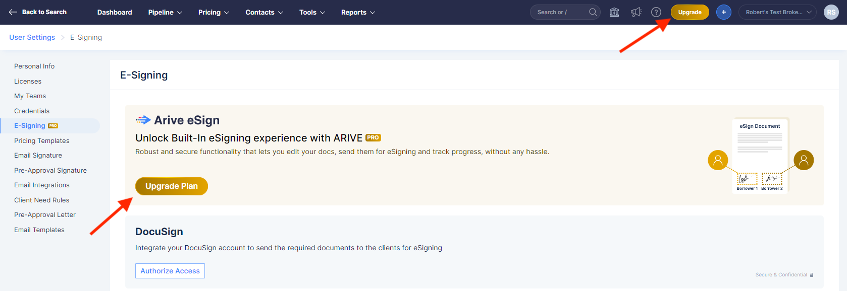Viewport: 847px width, 291px height.
Task: Click the Upgrade button in top bar
Action: pos(690,12)
